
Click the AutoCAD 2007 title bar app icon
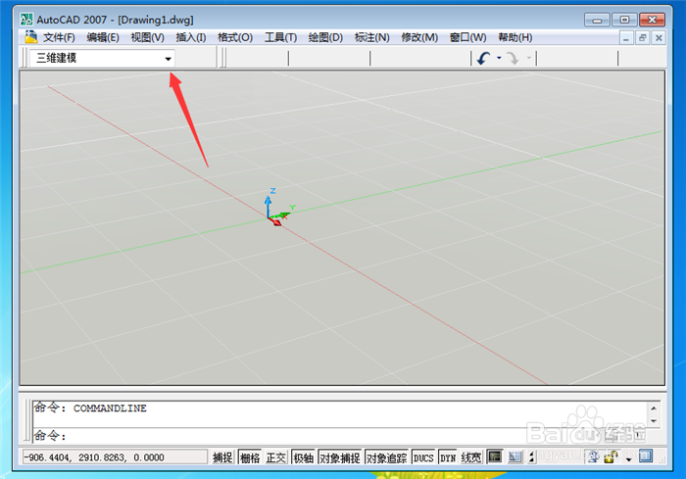pyautogui.click(x=26, y=20)
